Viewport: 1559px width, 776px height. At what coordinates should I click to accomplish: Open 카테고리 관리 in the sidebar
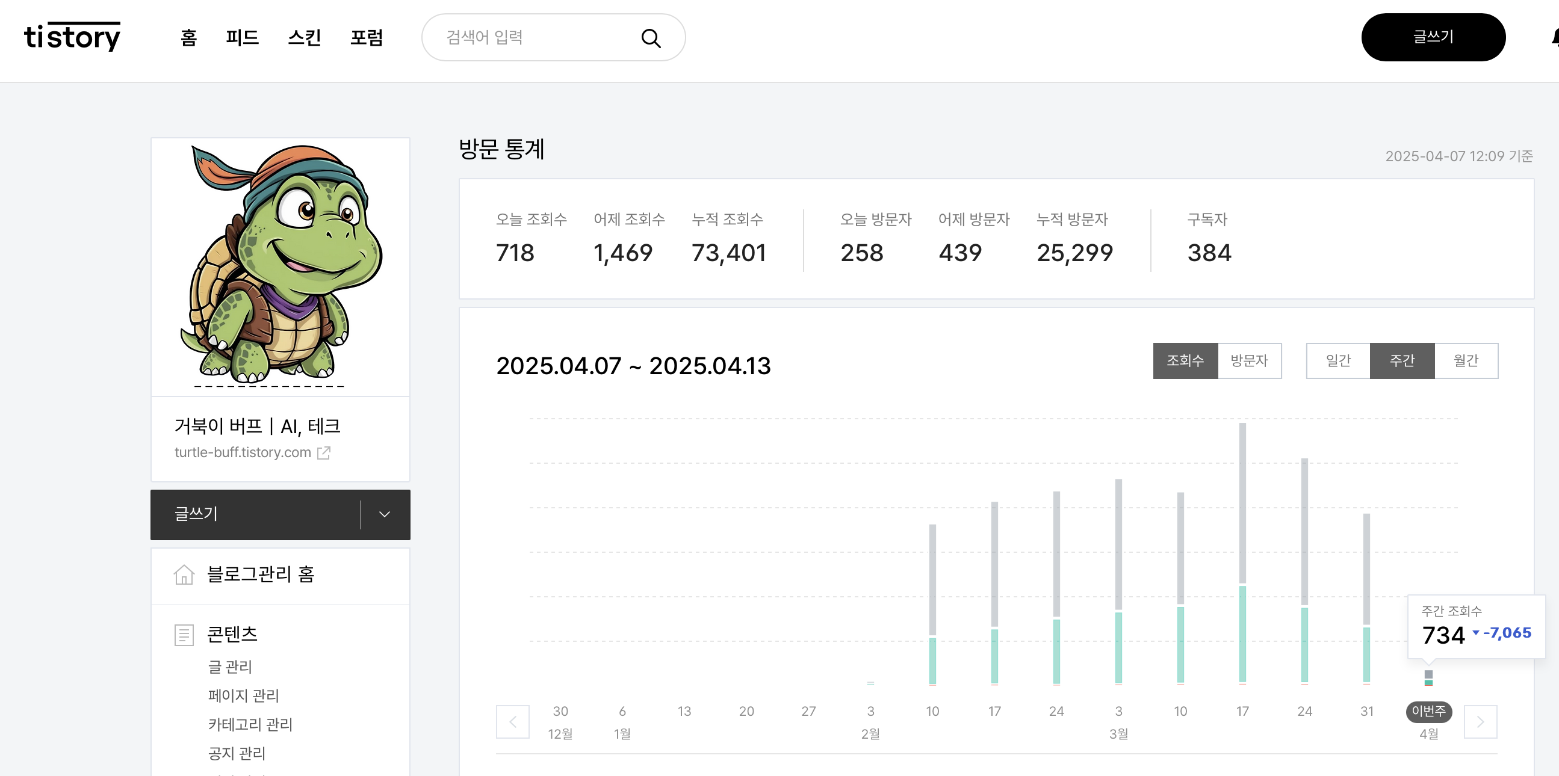pos(250,724)
